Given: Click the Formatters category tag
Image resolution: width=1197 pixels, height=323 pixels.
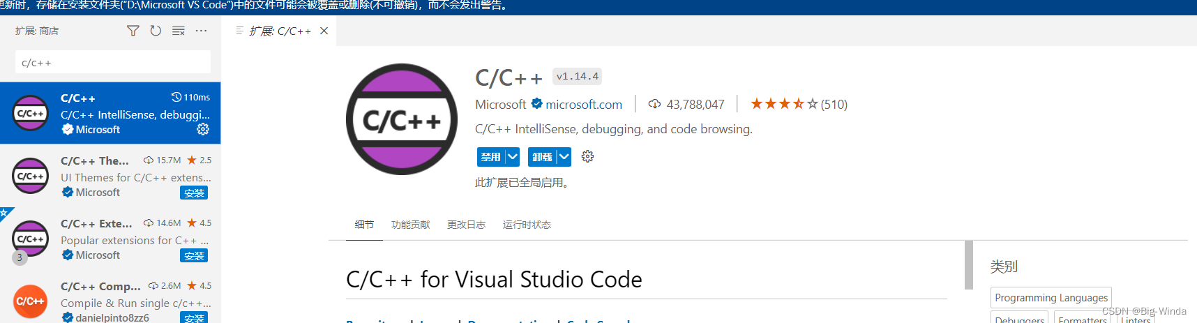Looking at the screenshot, I should pos(1083,318).
